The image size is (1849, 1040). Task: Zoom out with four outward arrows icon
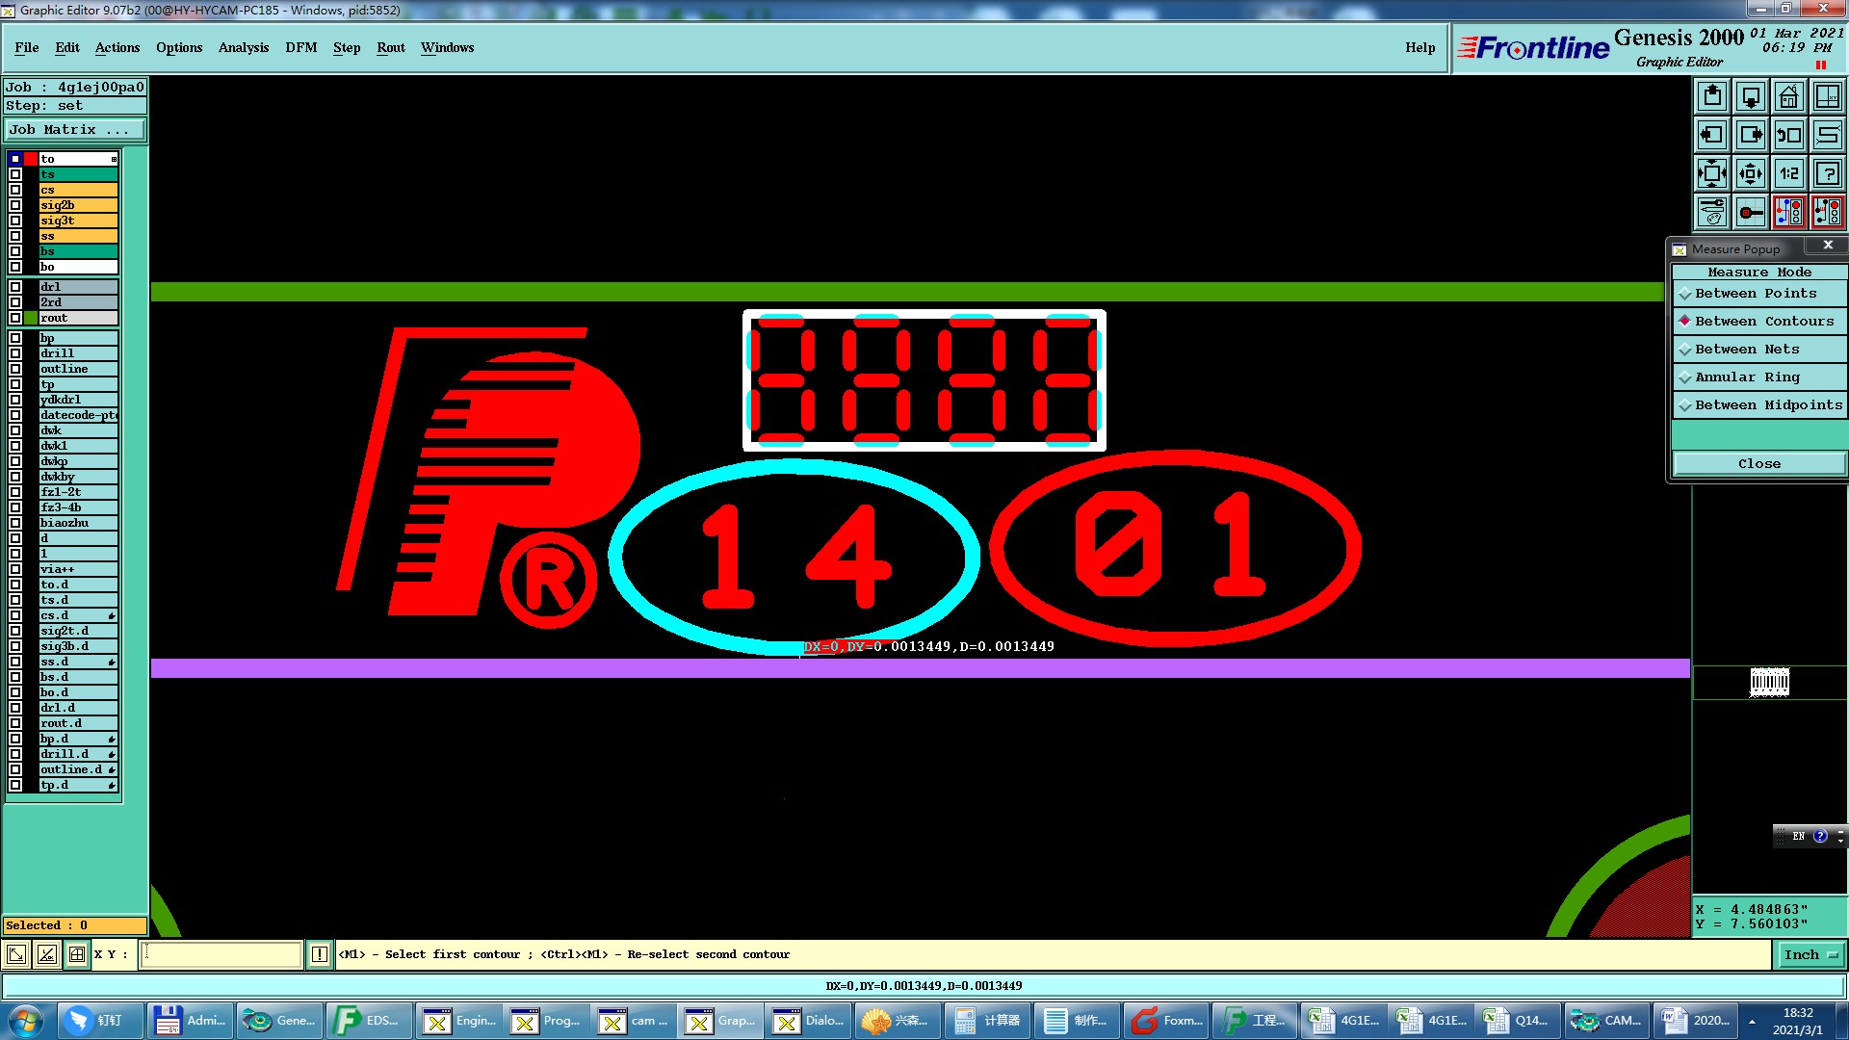[x=1751, y=173]
